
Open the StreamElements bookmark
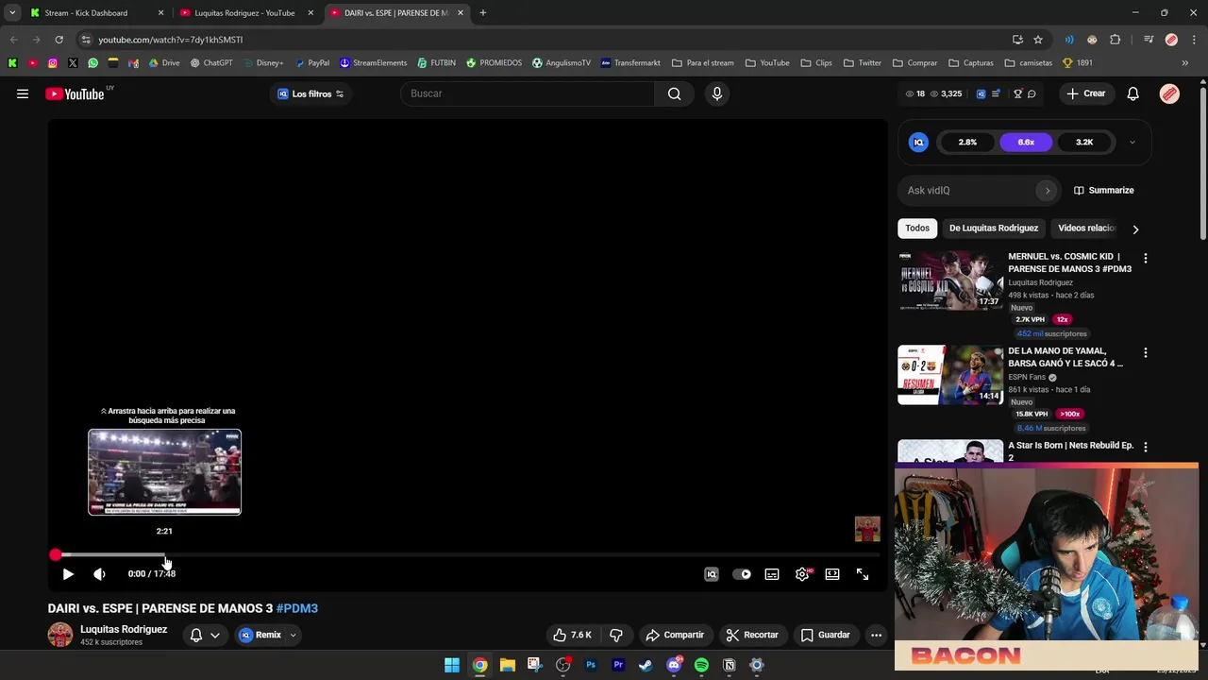pyautogui.click(x=373, y=63)
